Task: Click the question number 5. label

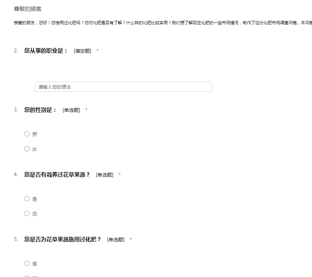Action: (16, 239)
